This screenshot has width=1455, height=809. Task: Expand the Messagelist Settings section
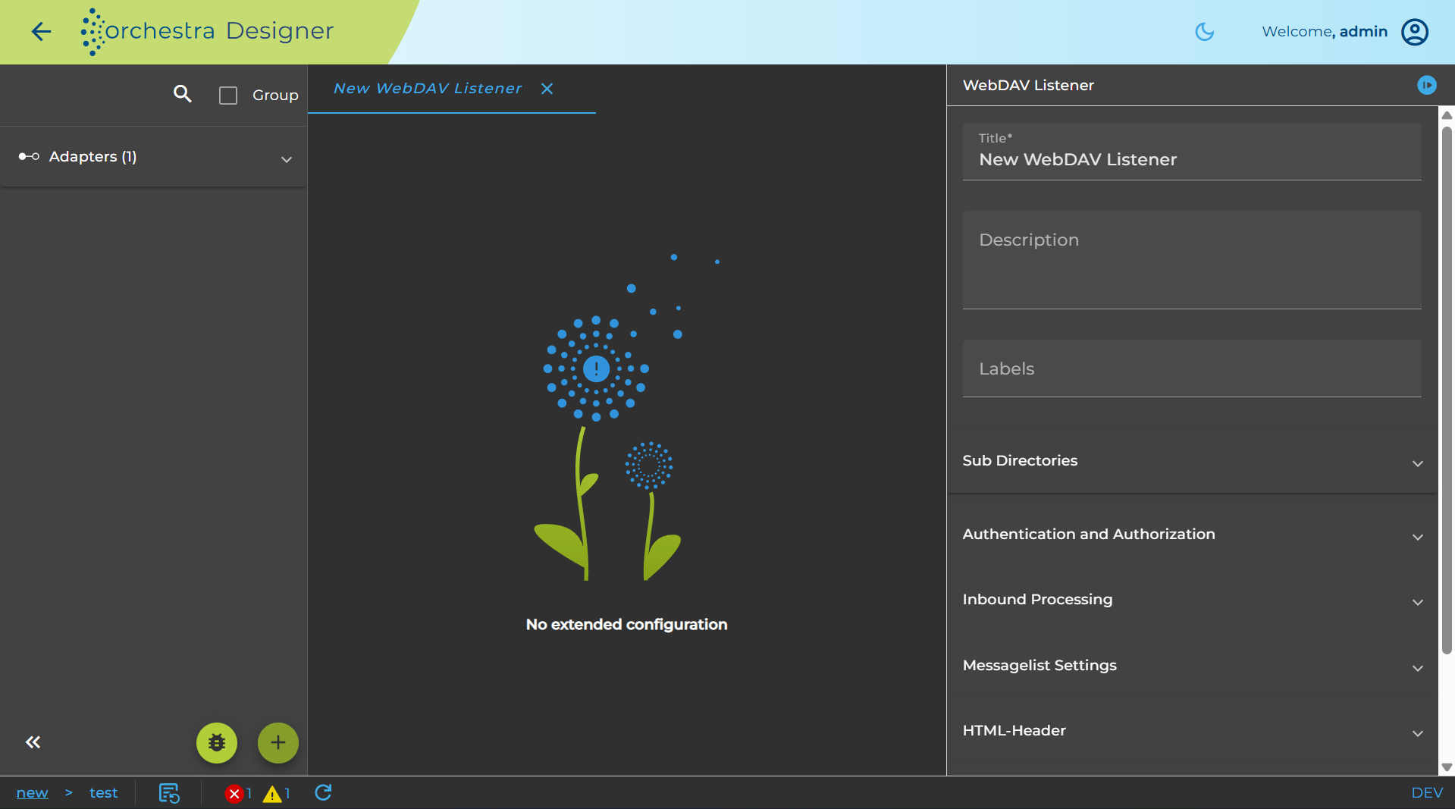[1191, 666]
